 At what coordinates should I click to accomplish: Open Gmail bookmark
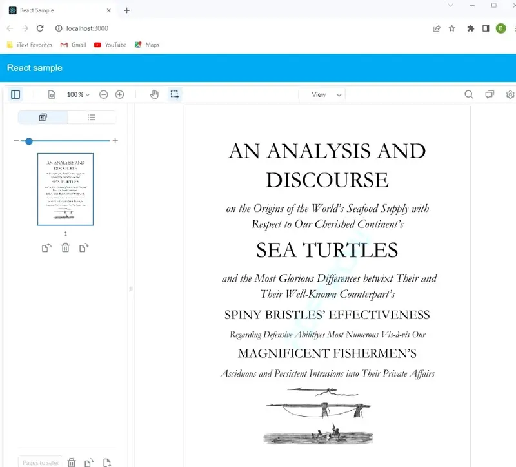click(74, 45)
